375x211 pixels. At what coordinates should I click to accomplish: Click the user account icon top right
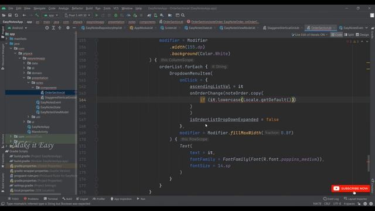(x=372, y=15)
